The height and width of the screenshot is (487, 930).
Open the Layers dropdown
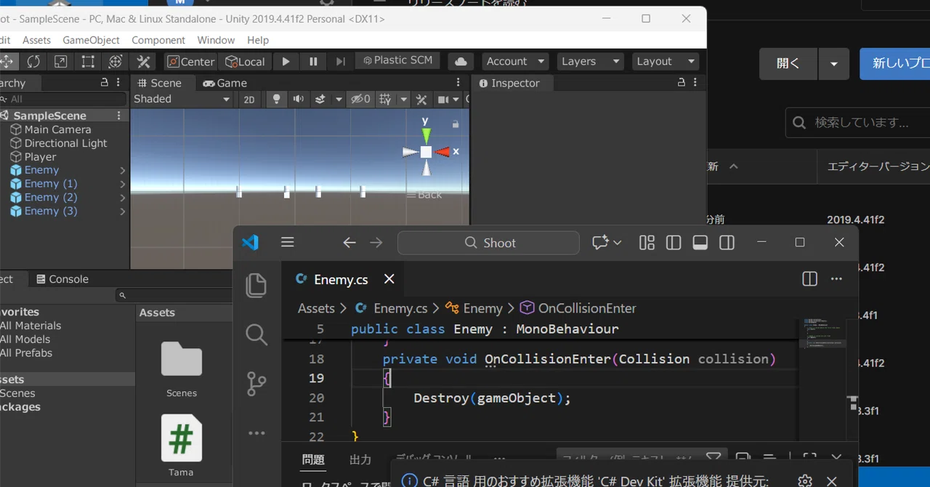click(x=591, y=62)
